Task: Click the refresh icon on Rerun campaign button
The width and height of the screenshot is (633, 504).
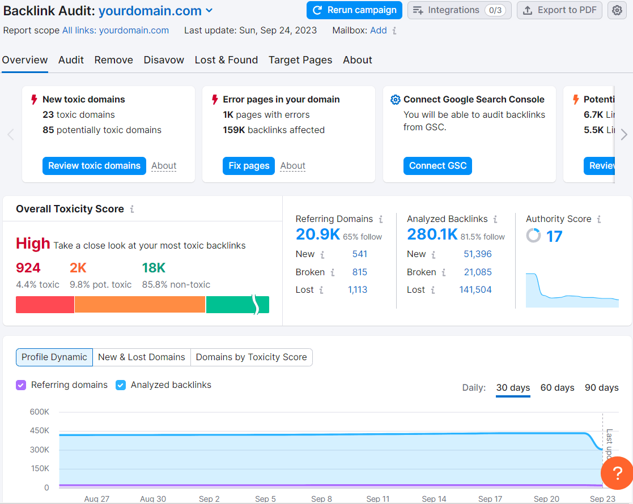Action: coord(317,10)
